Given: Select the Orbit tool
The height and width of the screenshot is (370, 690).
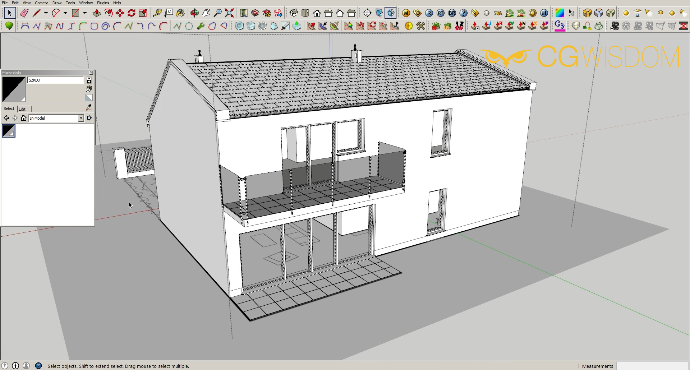Looking at the screenshot, I should [194, 13].
